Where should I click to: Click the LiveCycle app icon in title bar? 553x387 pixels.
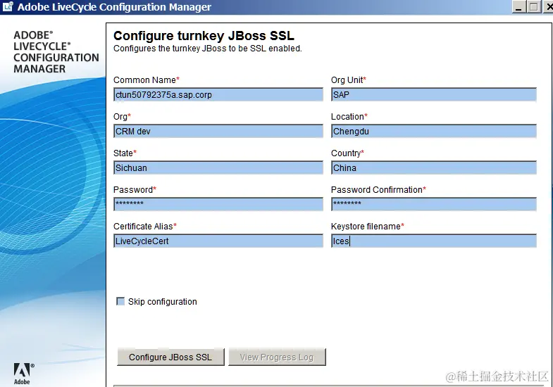pyautogui.click(x=8, y=7)
